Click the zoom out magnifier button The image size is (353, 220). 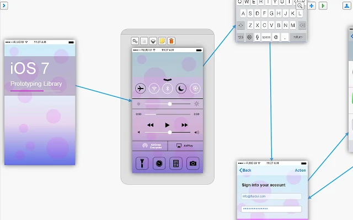(x=299, y=6)
